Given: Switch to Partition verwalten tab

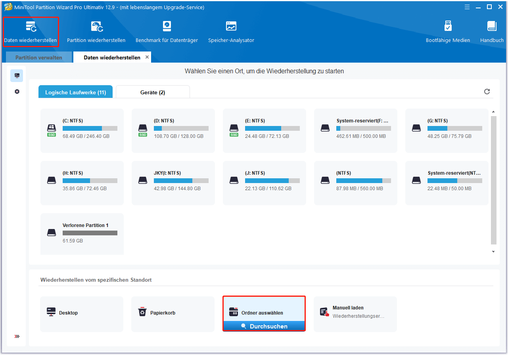Looking at the screenshot, I should click(x=39, y=57).
